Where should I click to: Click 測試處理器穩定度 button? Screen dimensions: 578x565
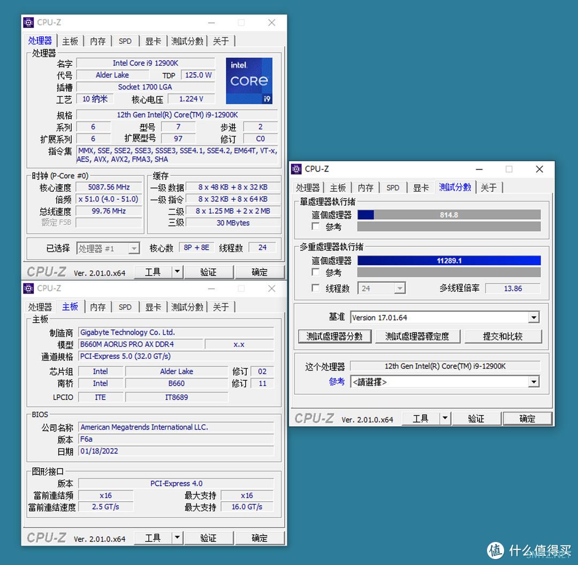pos(417,336)
